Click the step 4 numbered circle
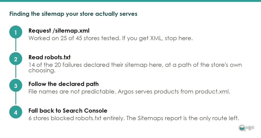 (x=16, y=112)
